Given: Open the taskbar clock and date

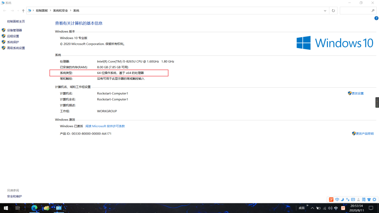Looking at the screenshot, I should click(x=356, y=208).
